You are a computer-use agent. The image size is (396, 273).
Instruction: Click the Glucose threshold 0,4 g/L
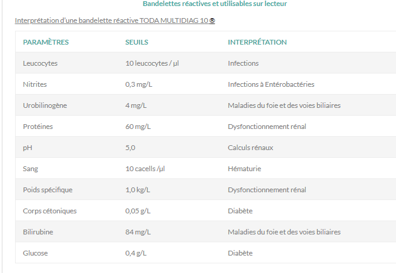pyautogui.click(x=136, y=253)
